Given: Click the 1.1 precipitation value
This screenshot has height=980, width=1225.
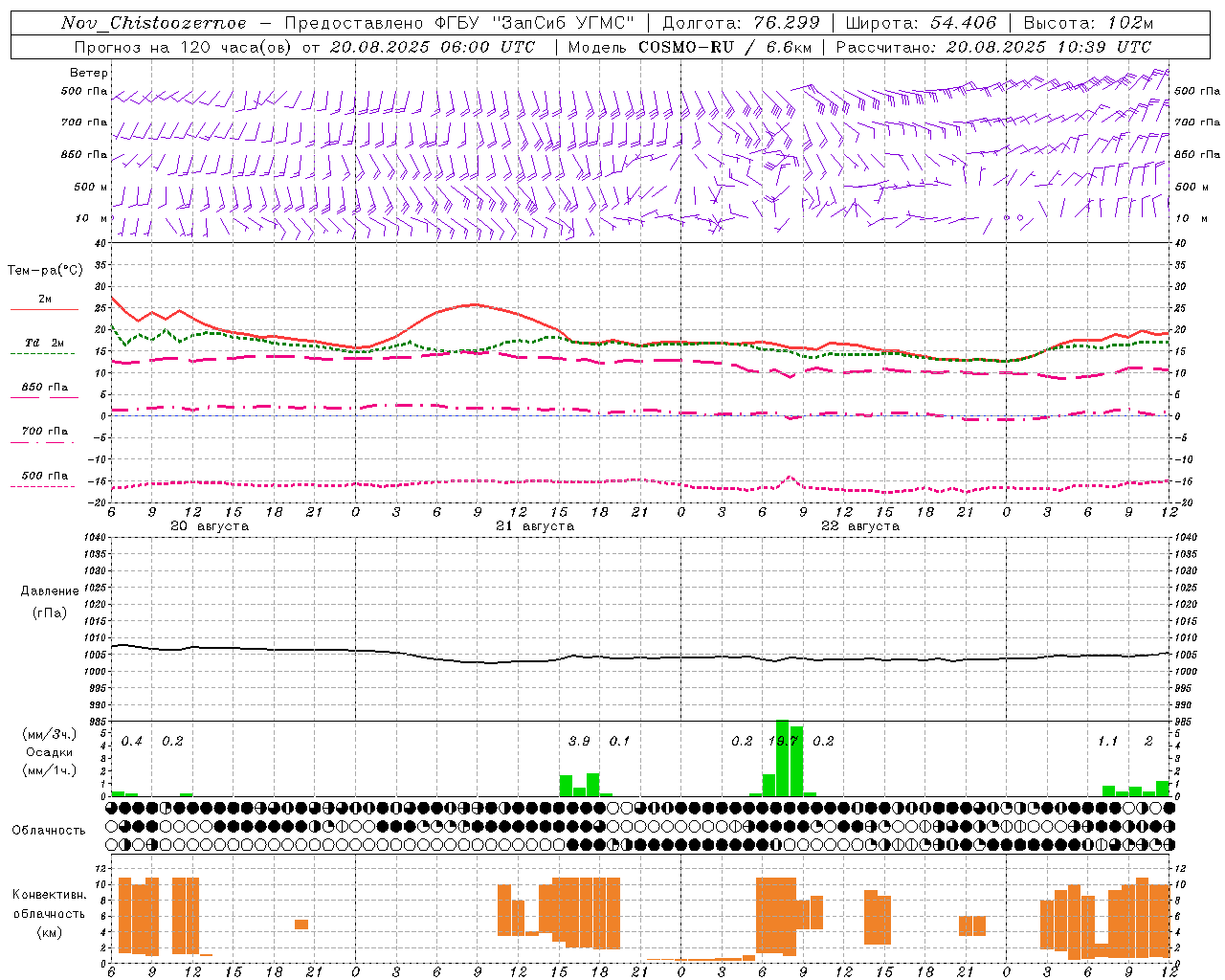Looking at the screenshot, I should click(1107, 741).
